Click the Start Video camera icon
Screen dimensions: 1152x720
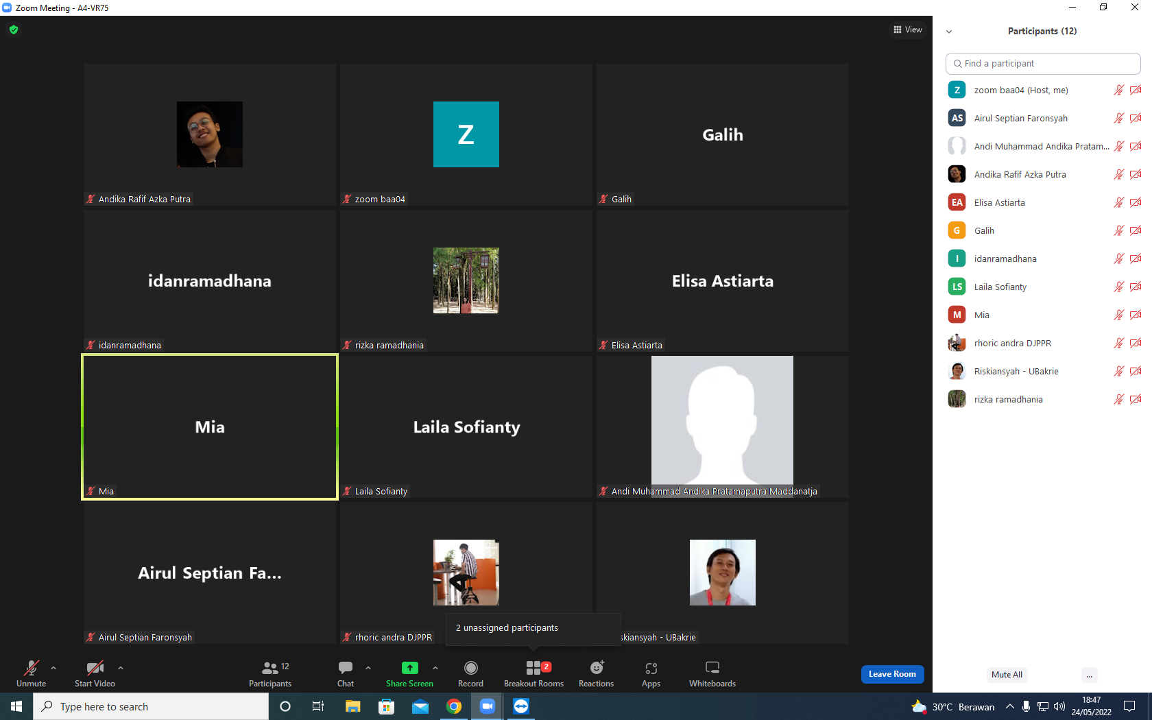(95, 668)
